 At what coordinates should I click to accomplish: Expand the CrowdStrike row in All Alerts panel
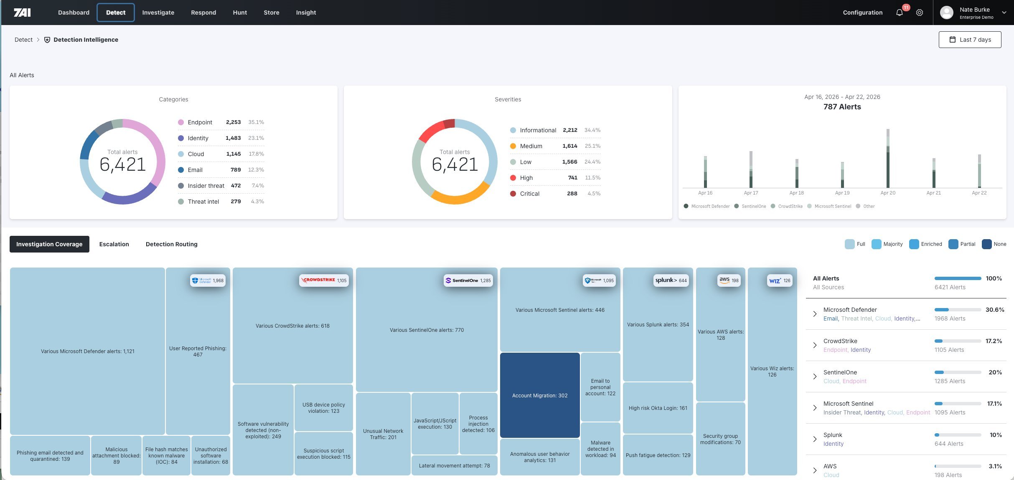click(815, 346)
